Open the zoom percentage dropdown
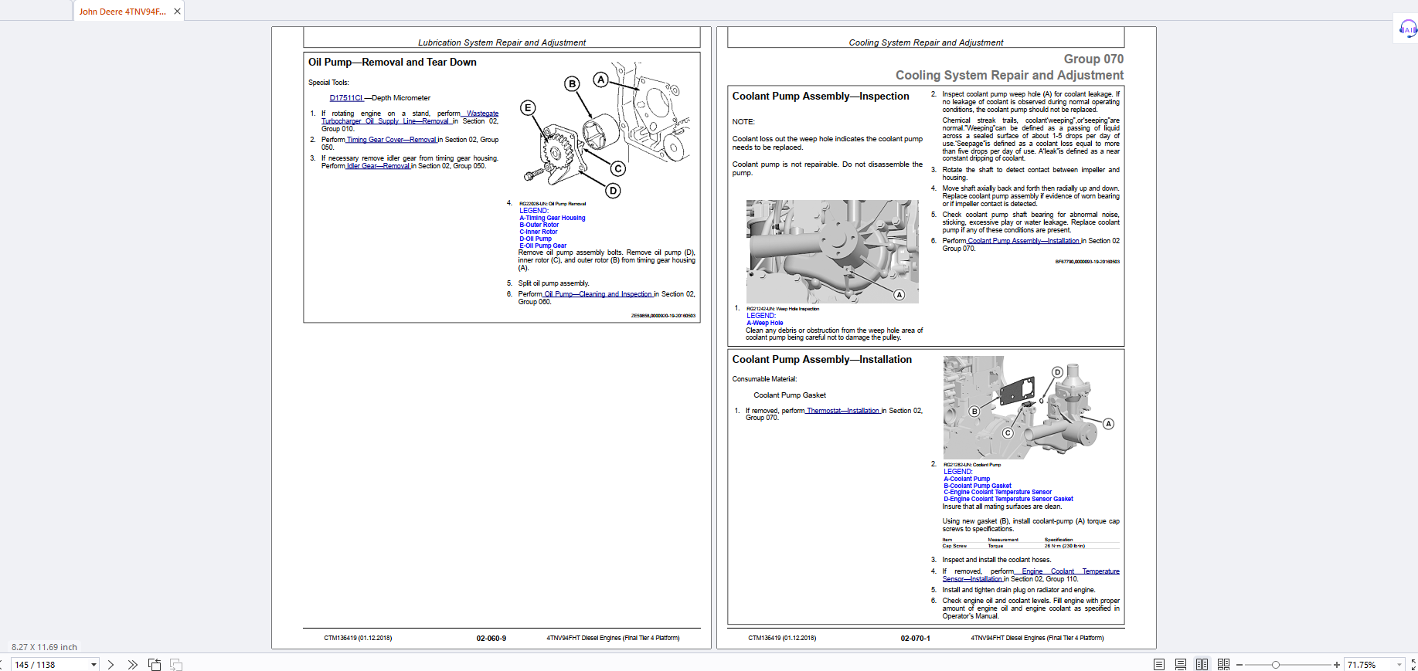Screen dimensions: 1418x671 (x=1399, y=665)
